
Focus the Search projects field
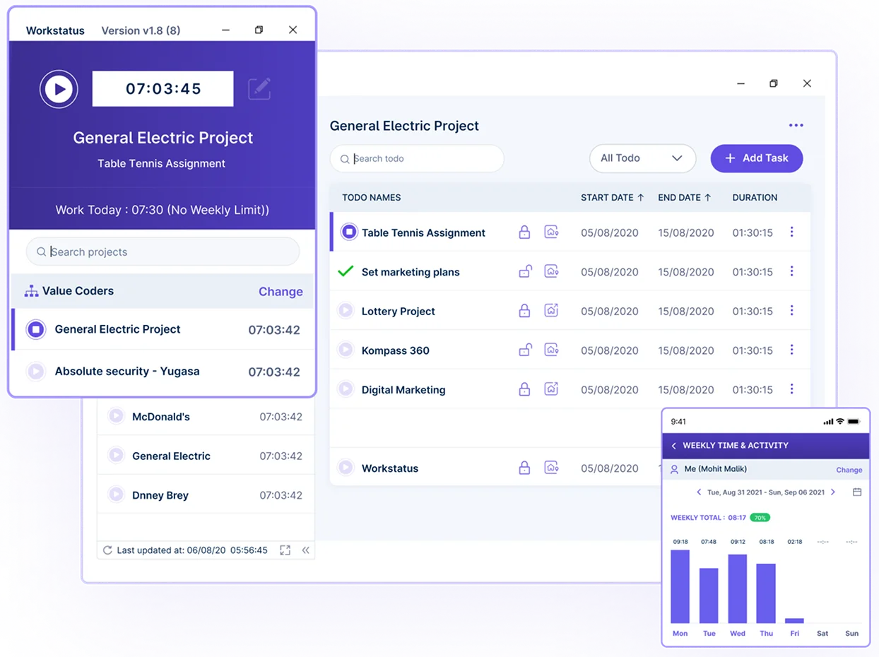163,251
